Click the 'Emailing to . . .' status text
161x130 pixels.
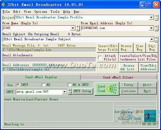(19, 124)
